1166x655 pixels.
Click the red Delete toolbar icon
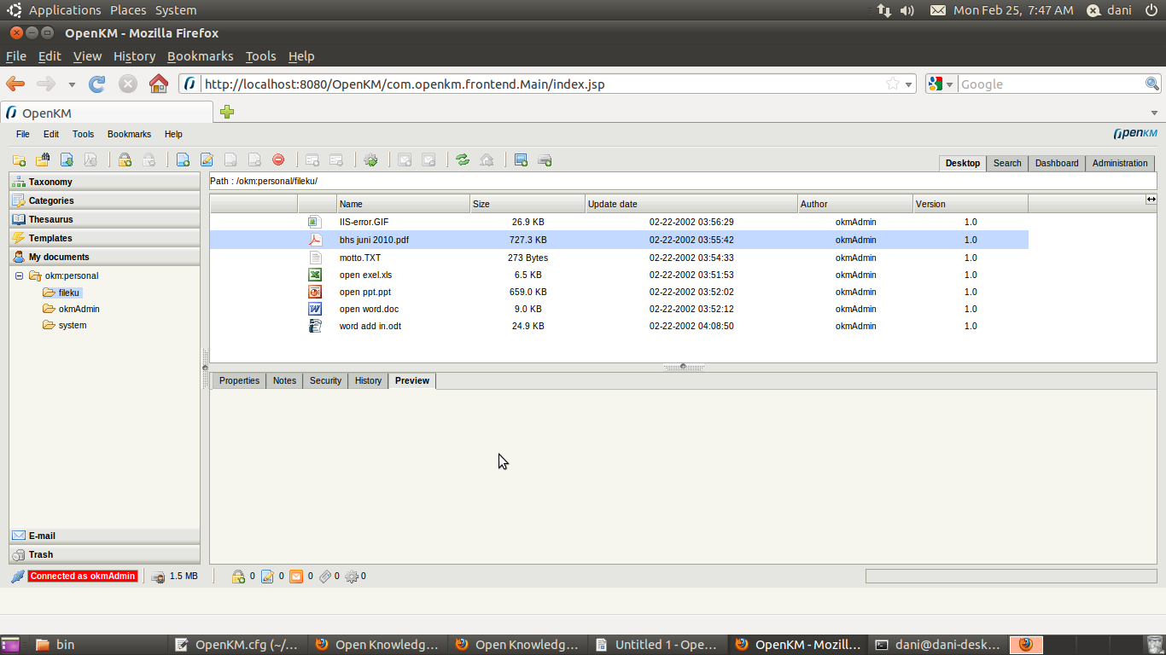278,159
